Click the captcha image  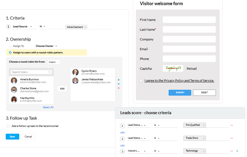173,69
